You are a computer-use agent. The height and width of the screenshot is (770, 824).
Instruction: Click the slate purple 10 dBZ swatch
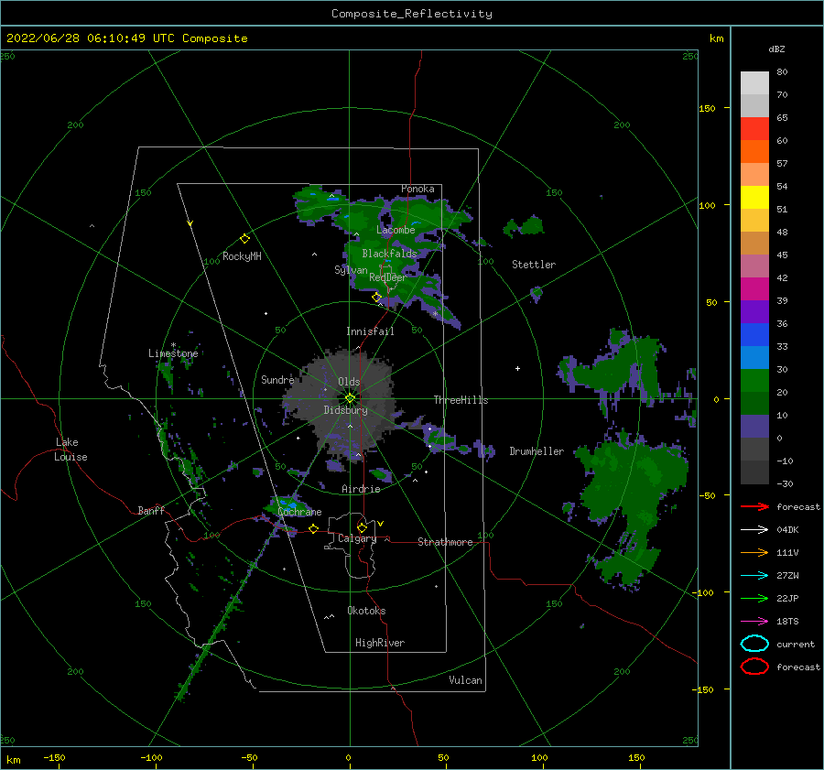pos(754,426)
